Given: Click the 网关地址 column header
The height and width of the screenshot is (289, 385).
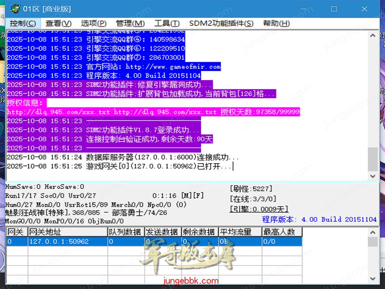Looking at the screenshot, I should 68,232.
